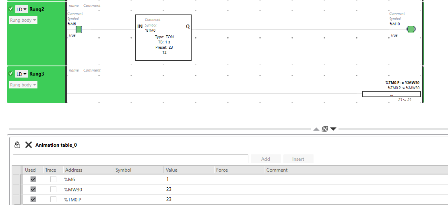
Task: Click the IN input pin of the timer
Action: (x=140, y=27)
